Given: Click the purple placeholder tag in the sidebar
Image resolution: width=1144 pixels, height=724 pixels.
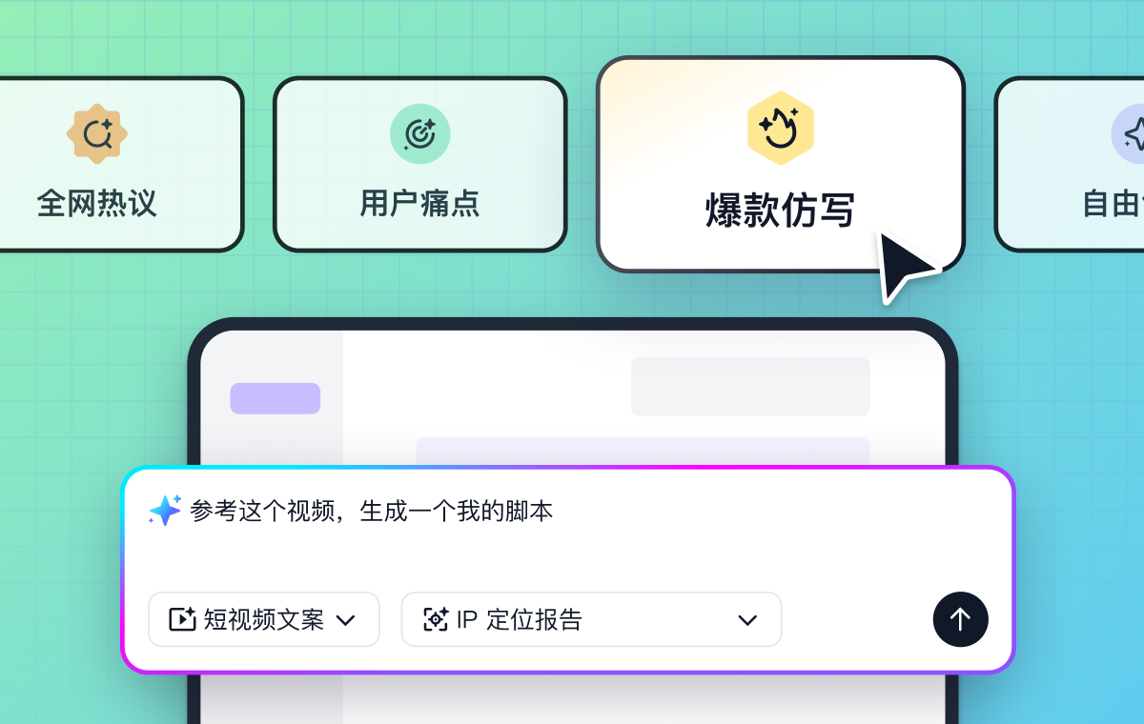Looking at the screenshot, I should coord(276,398).
